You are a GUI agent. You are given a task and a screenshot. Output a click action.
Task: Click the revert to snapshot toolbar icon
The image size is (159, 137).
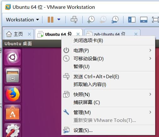[x=103, y=19]
